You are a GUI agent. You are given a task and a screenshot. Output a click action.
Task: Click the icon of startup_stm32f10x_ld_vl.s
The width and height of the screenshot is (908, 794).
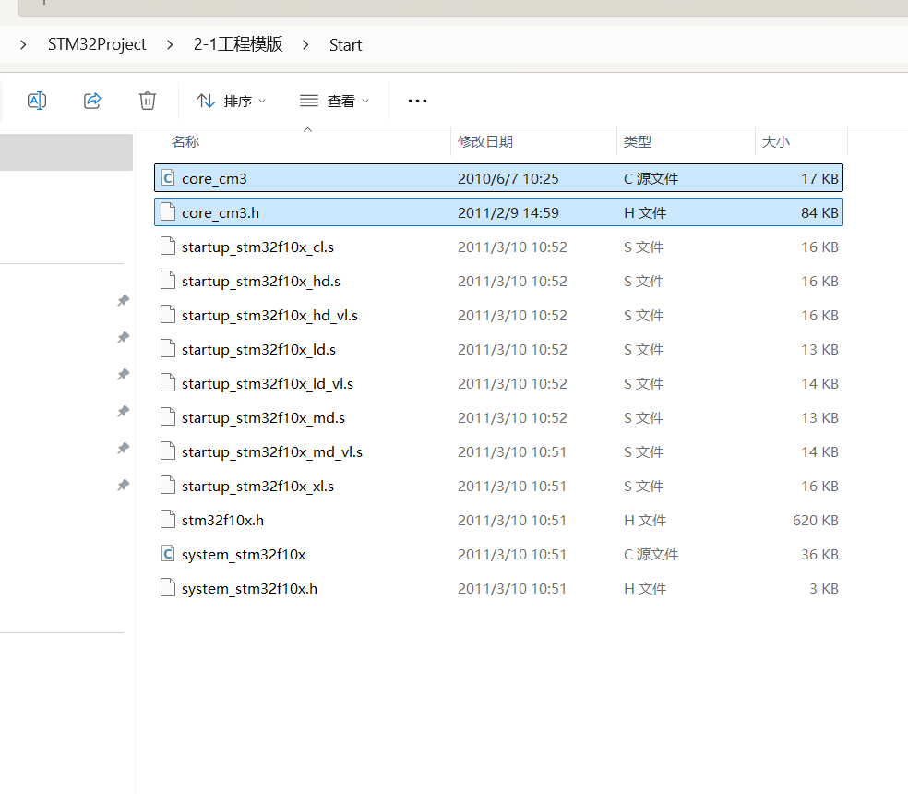pos(168,383)
